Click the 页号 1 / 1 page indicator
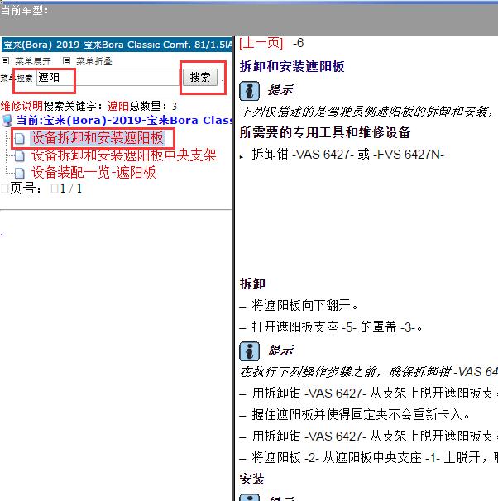This screenshot has height=501, width=498. coord(42,188)
